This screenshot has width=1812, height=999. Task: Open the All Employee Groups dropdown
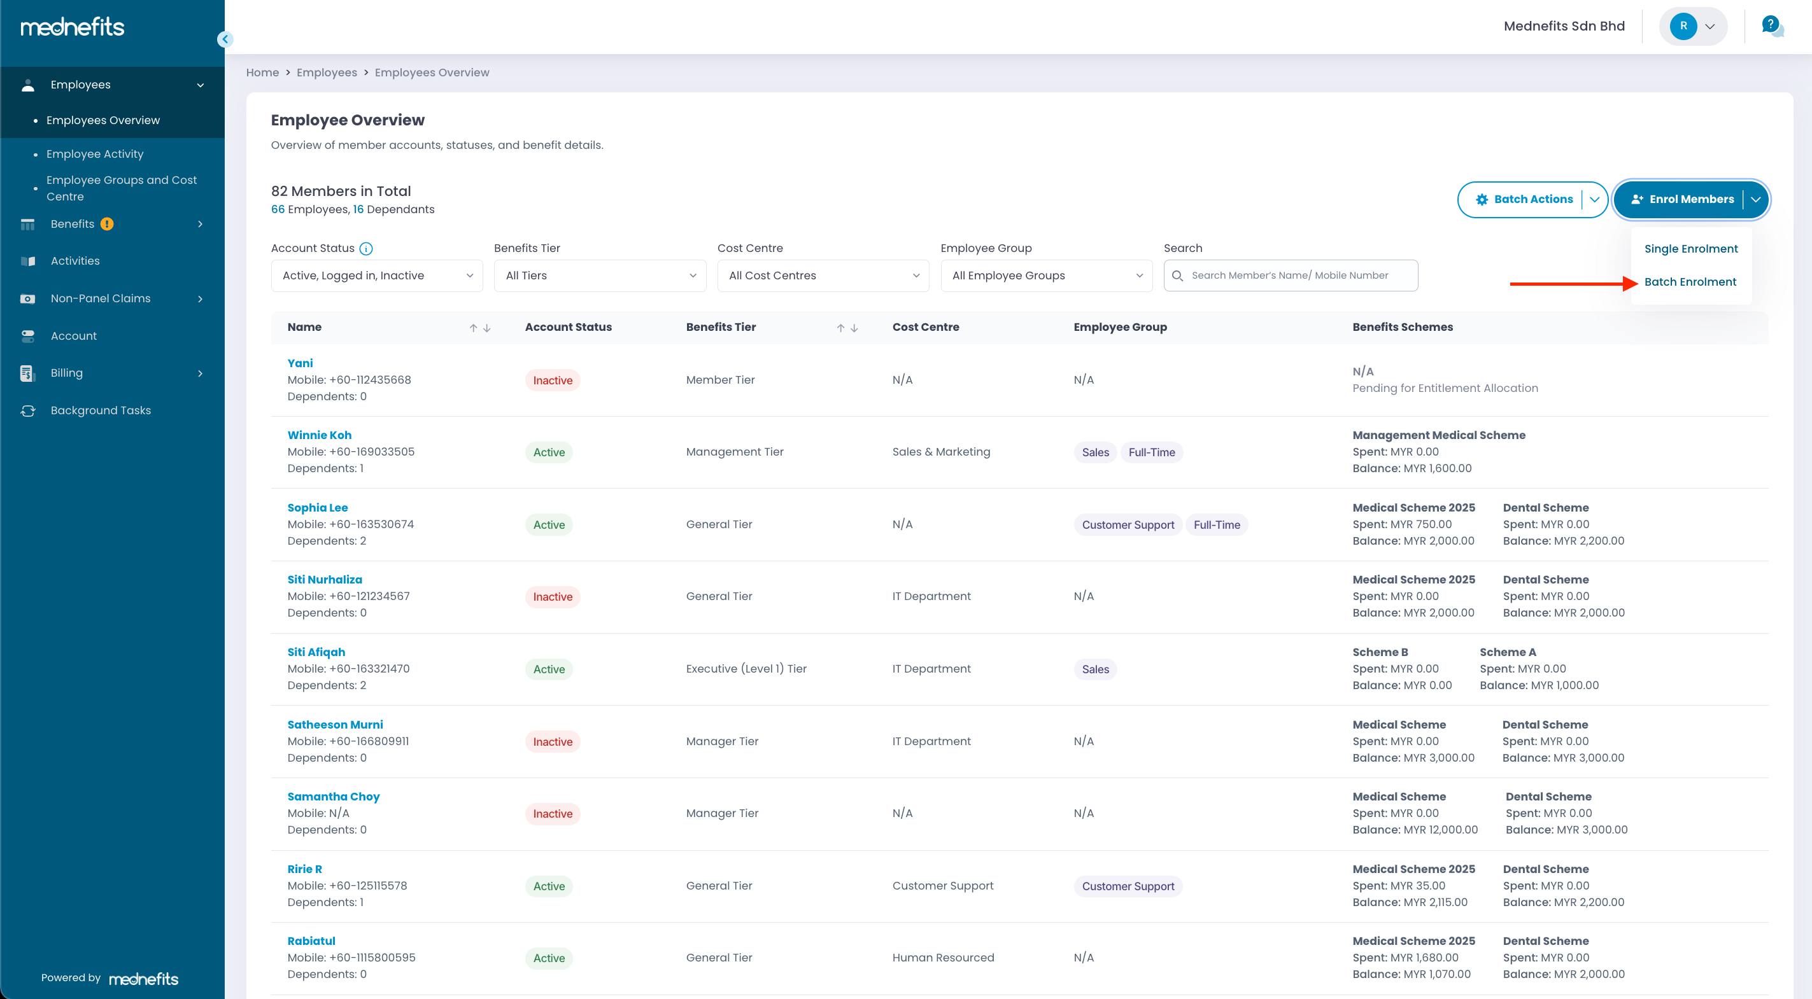[x=1046, y=276]
